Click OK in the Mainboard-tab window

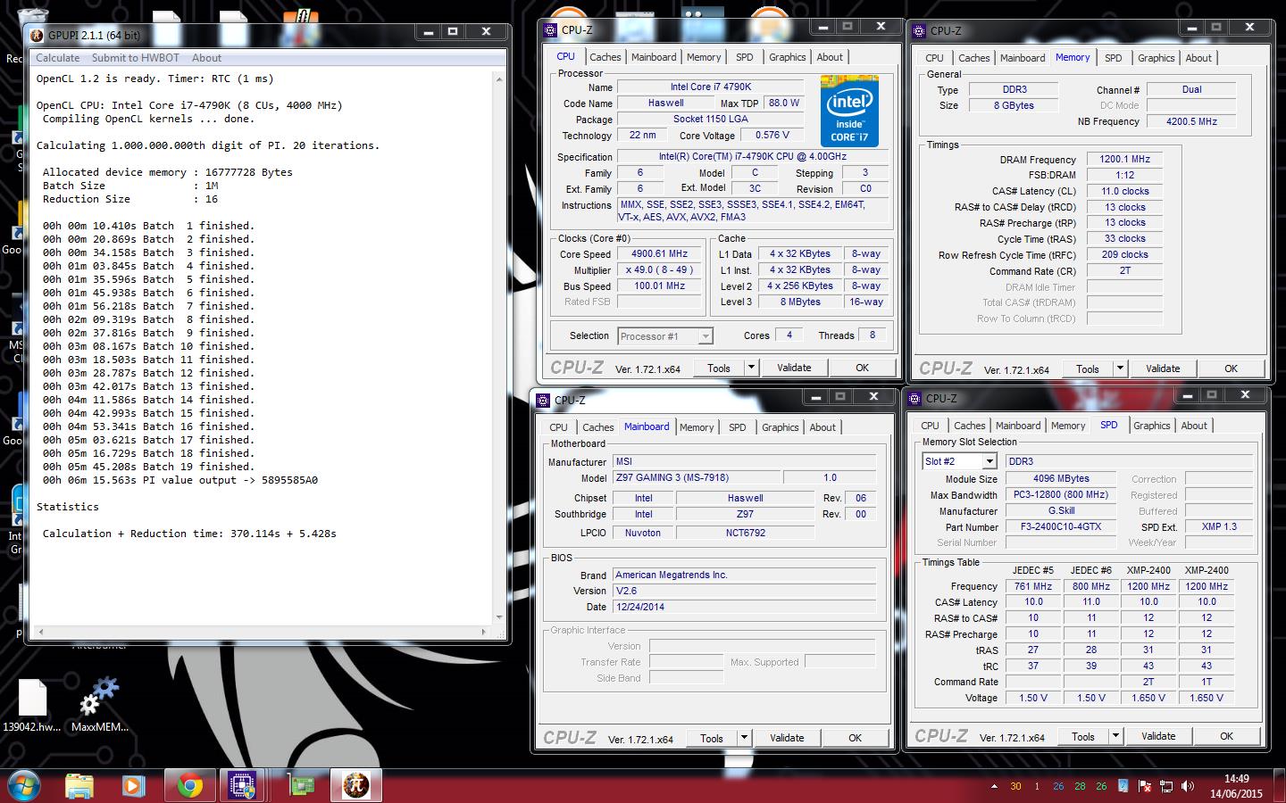pyautogui.click(x=855, y=738)
